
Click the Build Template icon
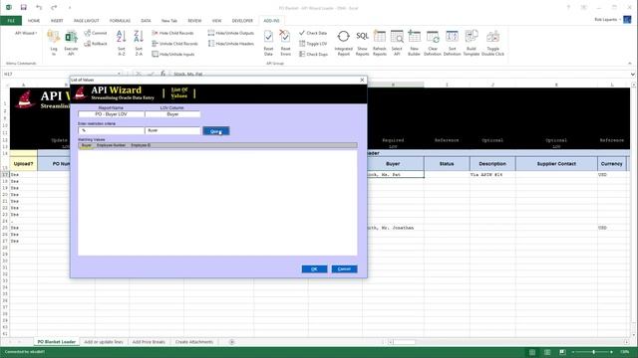[x=472, y=43]
